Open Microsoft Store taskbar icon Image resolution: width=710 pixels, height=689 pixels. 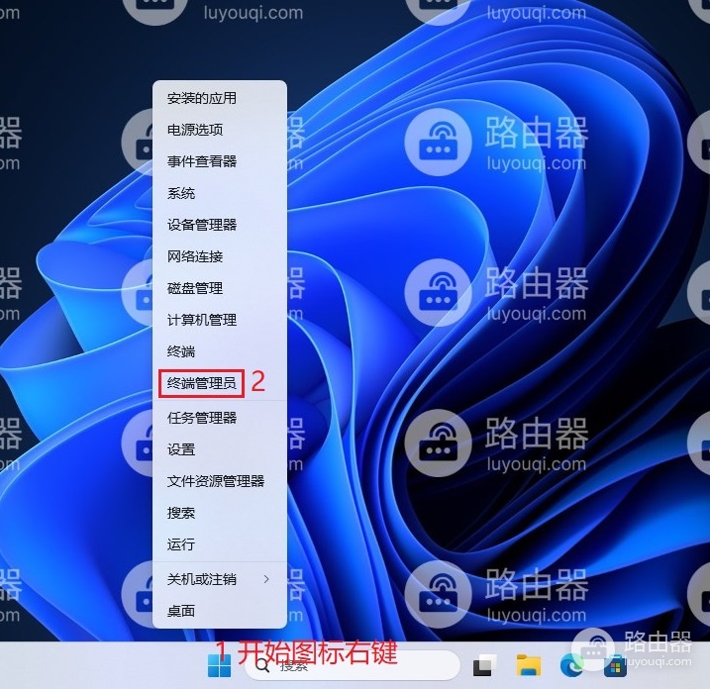click(x=615, y=666)
